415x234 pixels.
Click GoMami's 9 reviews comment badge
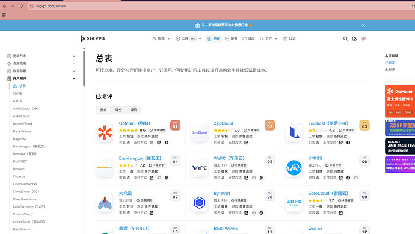click(157, 131)
